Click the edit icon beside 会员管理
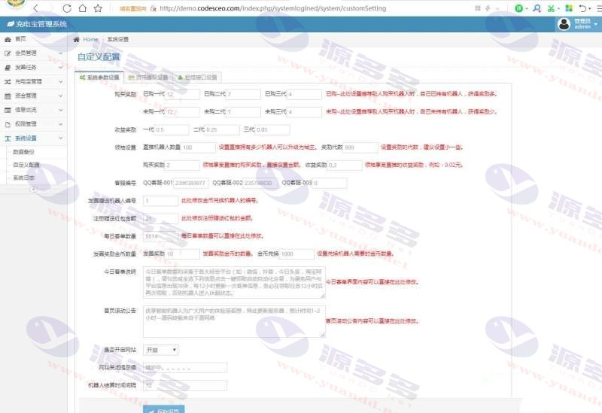This screenshot has height=413, width=602. click(8, 53)
